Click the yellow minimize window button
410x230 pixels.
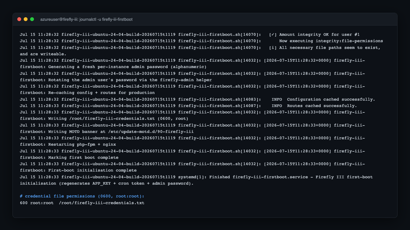[26, 19]
